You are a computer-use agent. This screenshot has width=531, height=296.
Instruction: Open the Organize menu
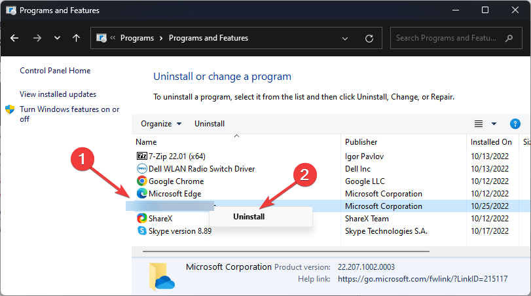click(x=161, y=124)
